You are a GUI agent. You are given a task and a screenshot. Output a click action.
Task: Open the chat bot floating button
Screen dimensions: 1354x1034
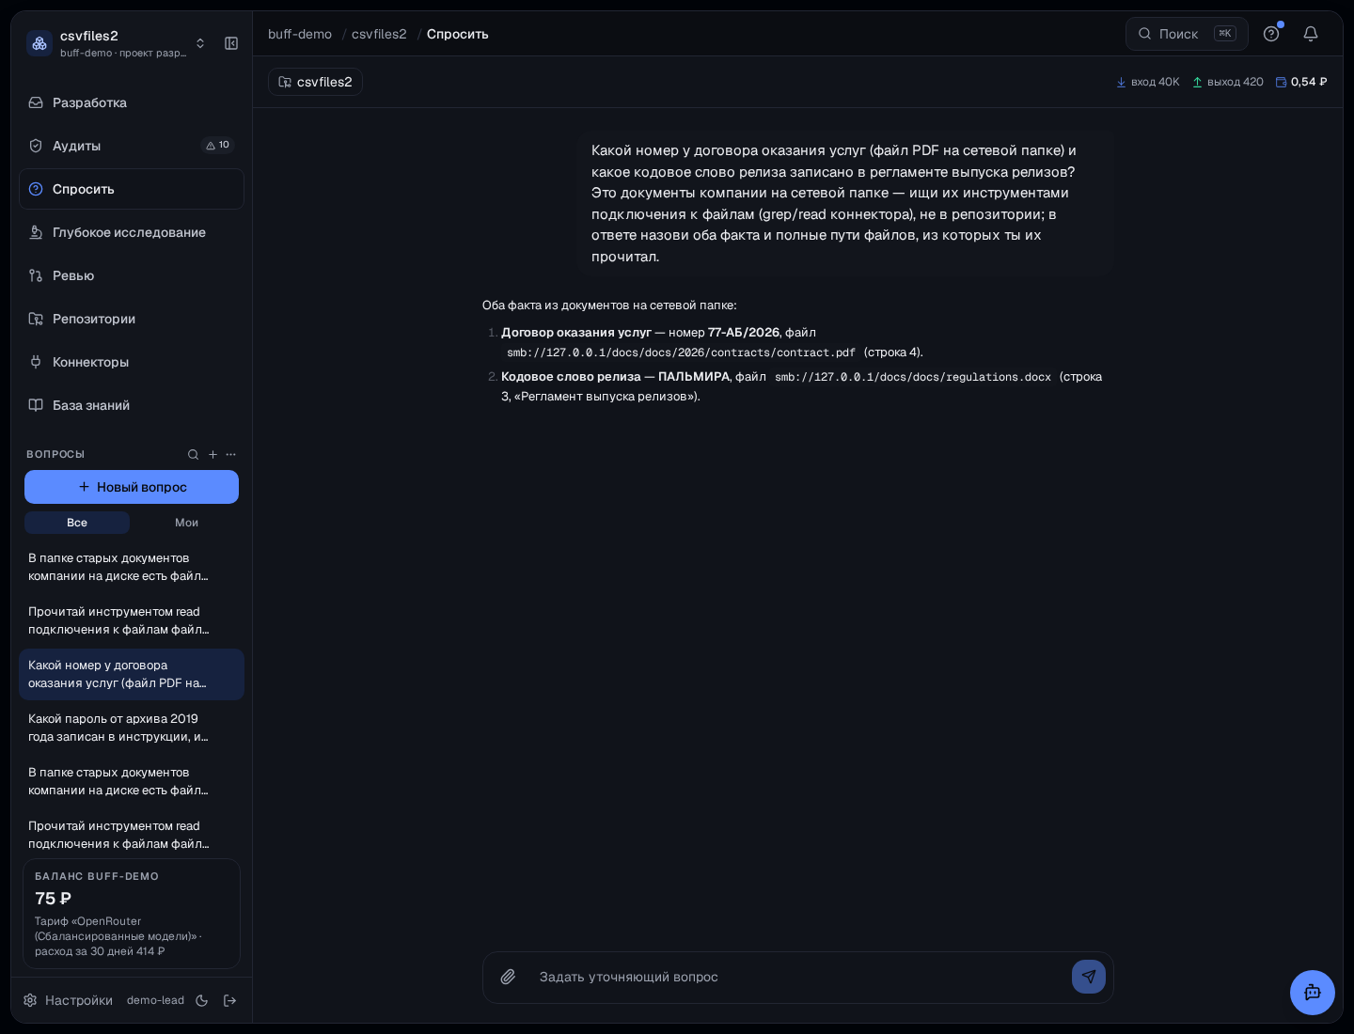(x=1313, y=993)
